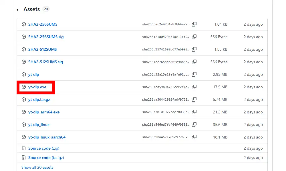Click the 2.95 MB file size

tap(220, 74)
